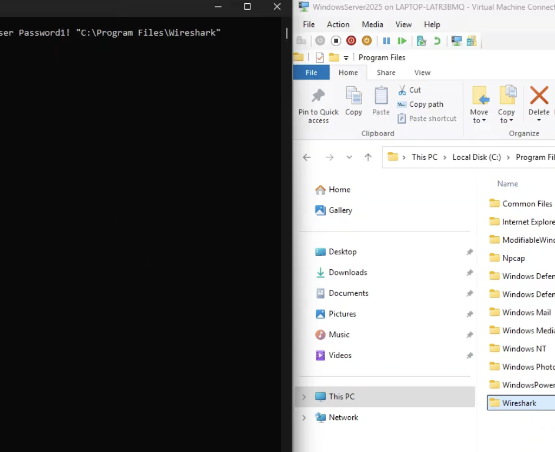
Task: Go forward in File Explorer
Action: 330,157
